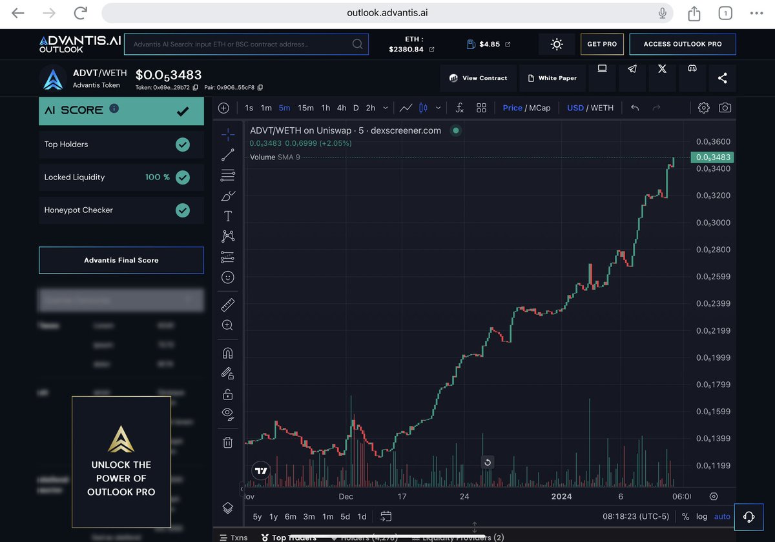Click the GET PRO button

click(602, 44)
